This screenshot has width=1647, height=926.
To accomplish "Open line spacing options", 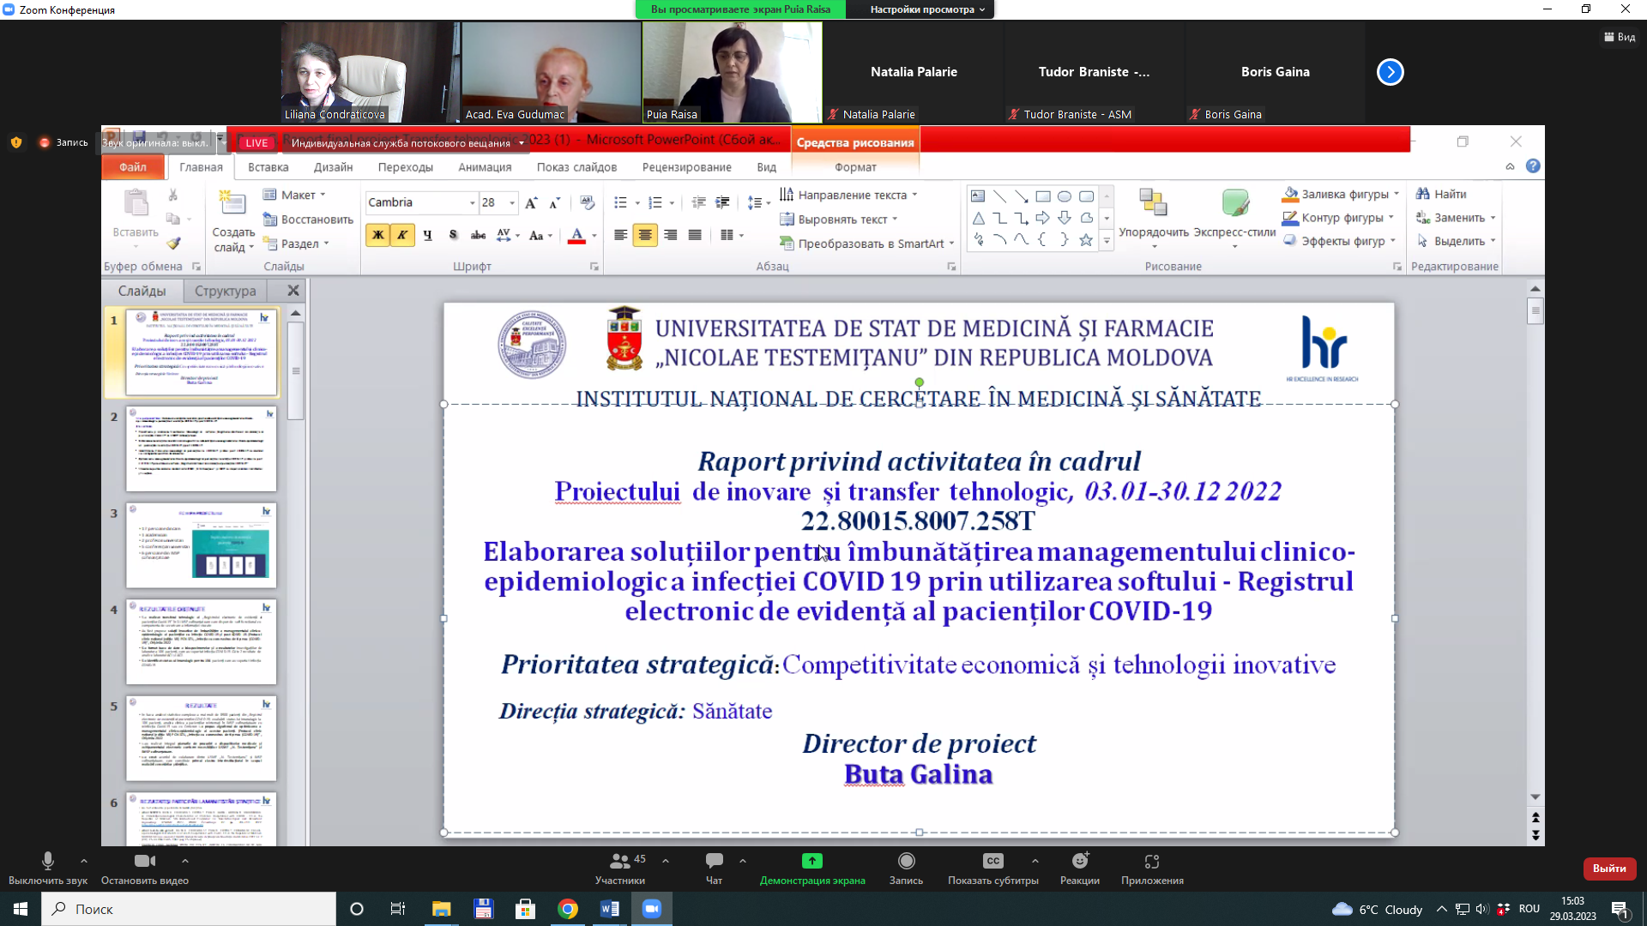I will (758, 203).
